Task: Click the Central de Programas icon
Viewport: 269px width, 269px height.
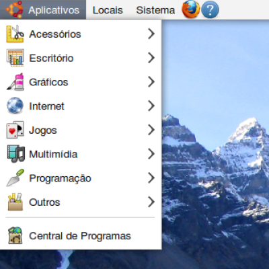Action: (15, 235)
